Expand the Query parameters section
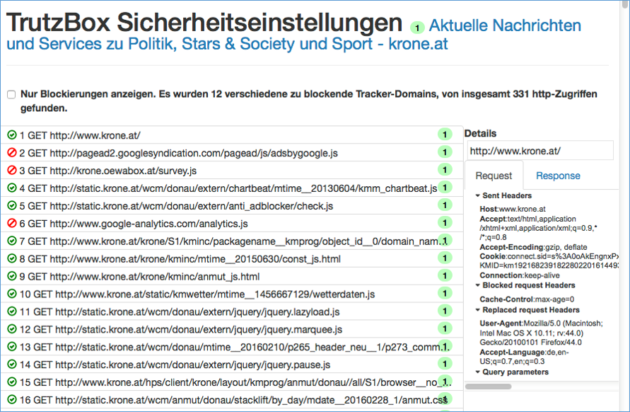630x412 pixels. pyautogui.click(x=512, y=372)
